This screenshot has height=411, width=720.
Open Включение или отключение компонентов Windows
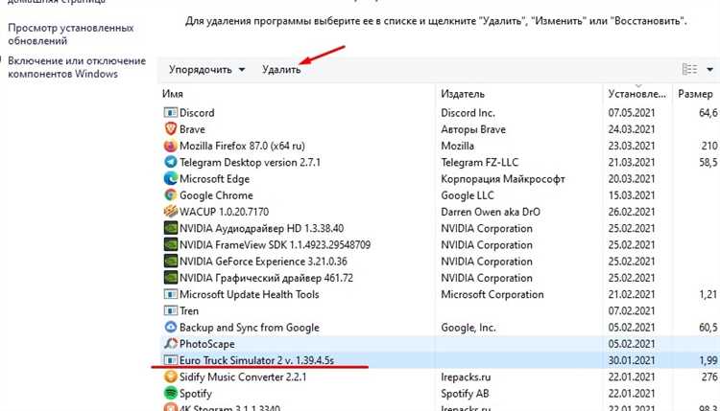coord(77,67)
